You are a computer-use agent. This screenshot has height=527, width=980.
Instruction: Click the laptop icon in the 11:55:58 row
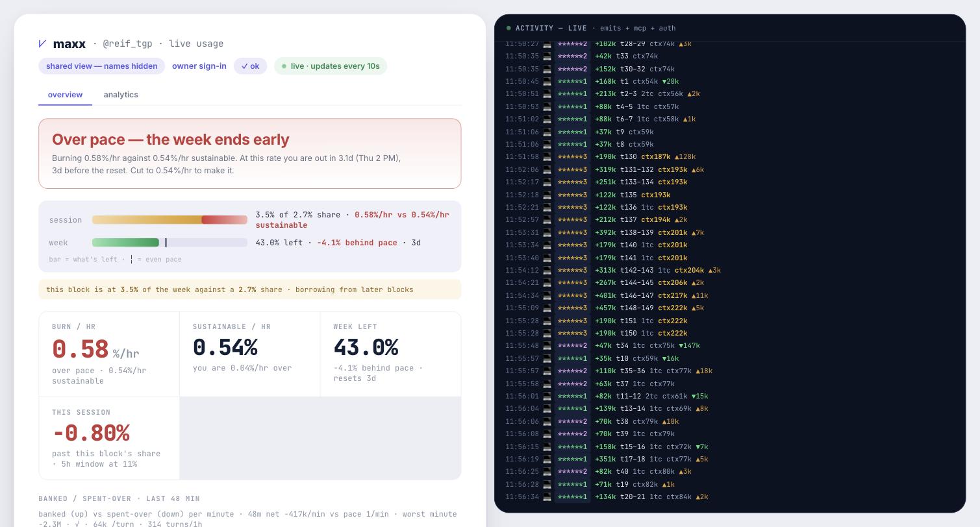click(547, 384)
